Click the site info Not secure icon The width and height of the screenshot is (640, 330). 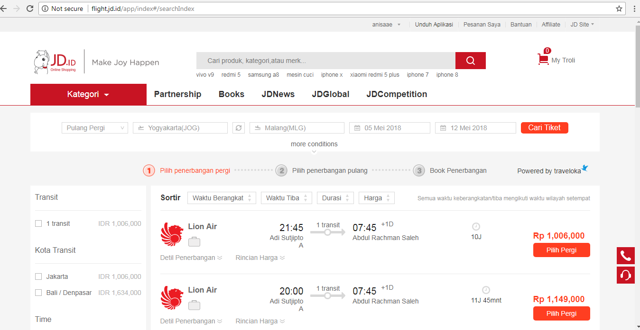45,9
